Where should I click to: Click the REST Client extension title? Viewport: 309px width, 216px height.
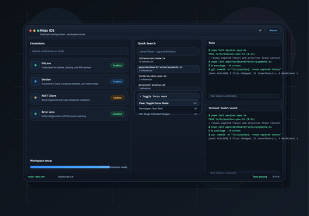click(x=49, y=96)
